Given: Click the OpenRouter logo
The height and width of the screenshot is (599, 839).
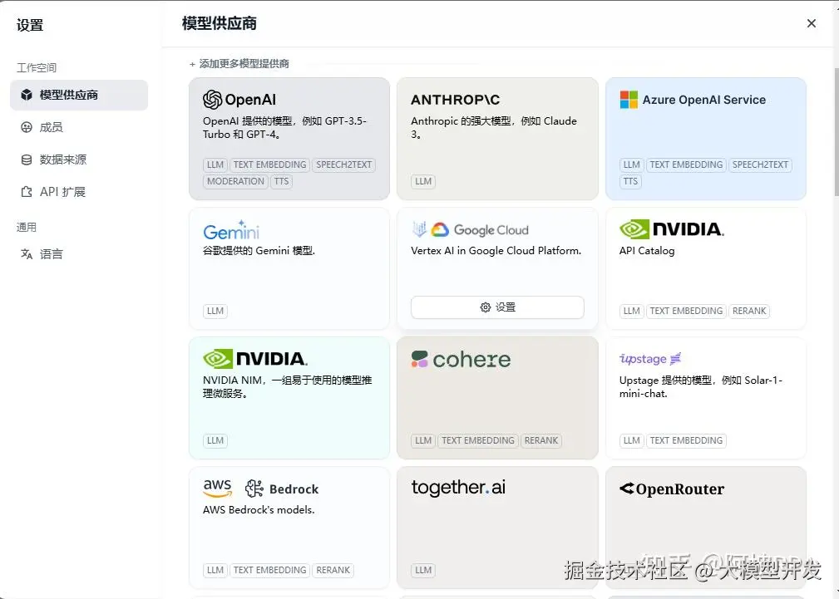Looking at the screenshot, I should point(672,489).
